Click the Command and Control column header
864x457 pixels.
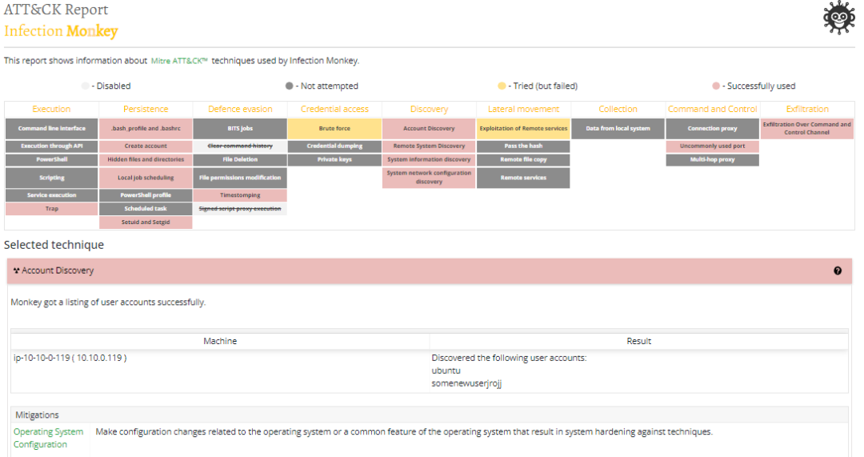[713, 109]
